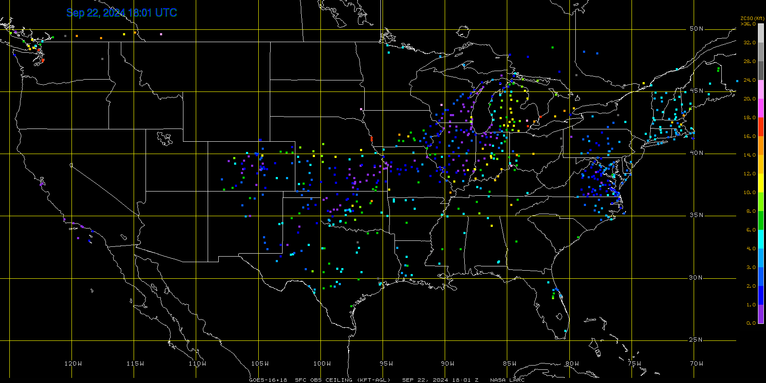The height and width of the screenshot is (383, 766).
Task: Pick the sky blue swatch between 3.0 and 4.0
Action: tap(761, 258)
